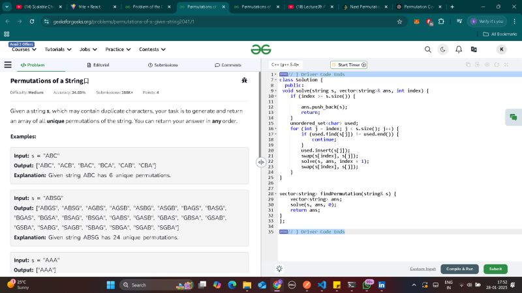The height and width of the screenshot is (293, 522).
Task: Start the problem timer
Action: 348,64
